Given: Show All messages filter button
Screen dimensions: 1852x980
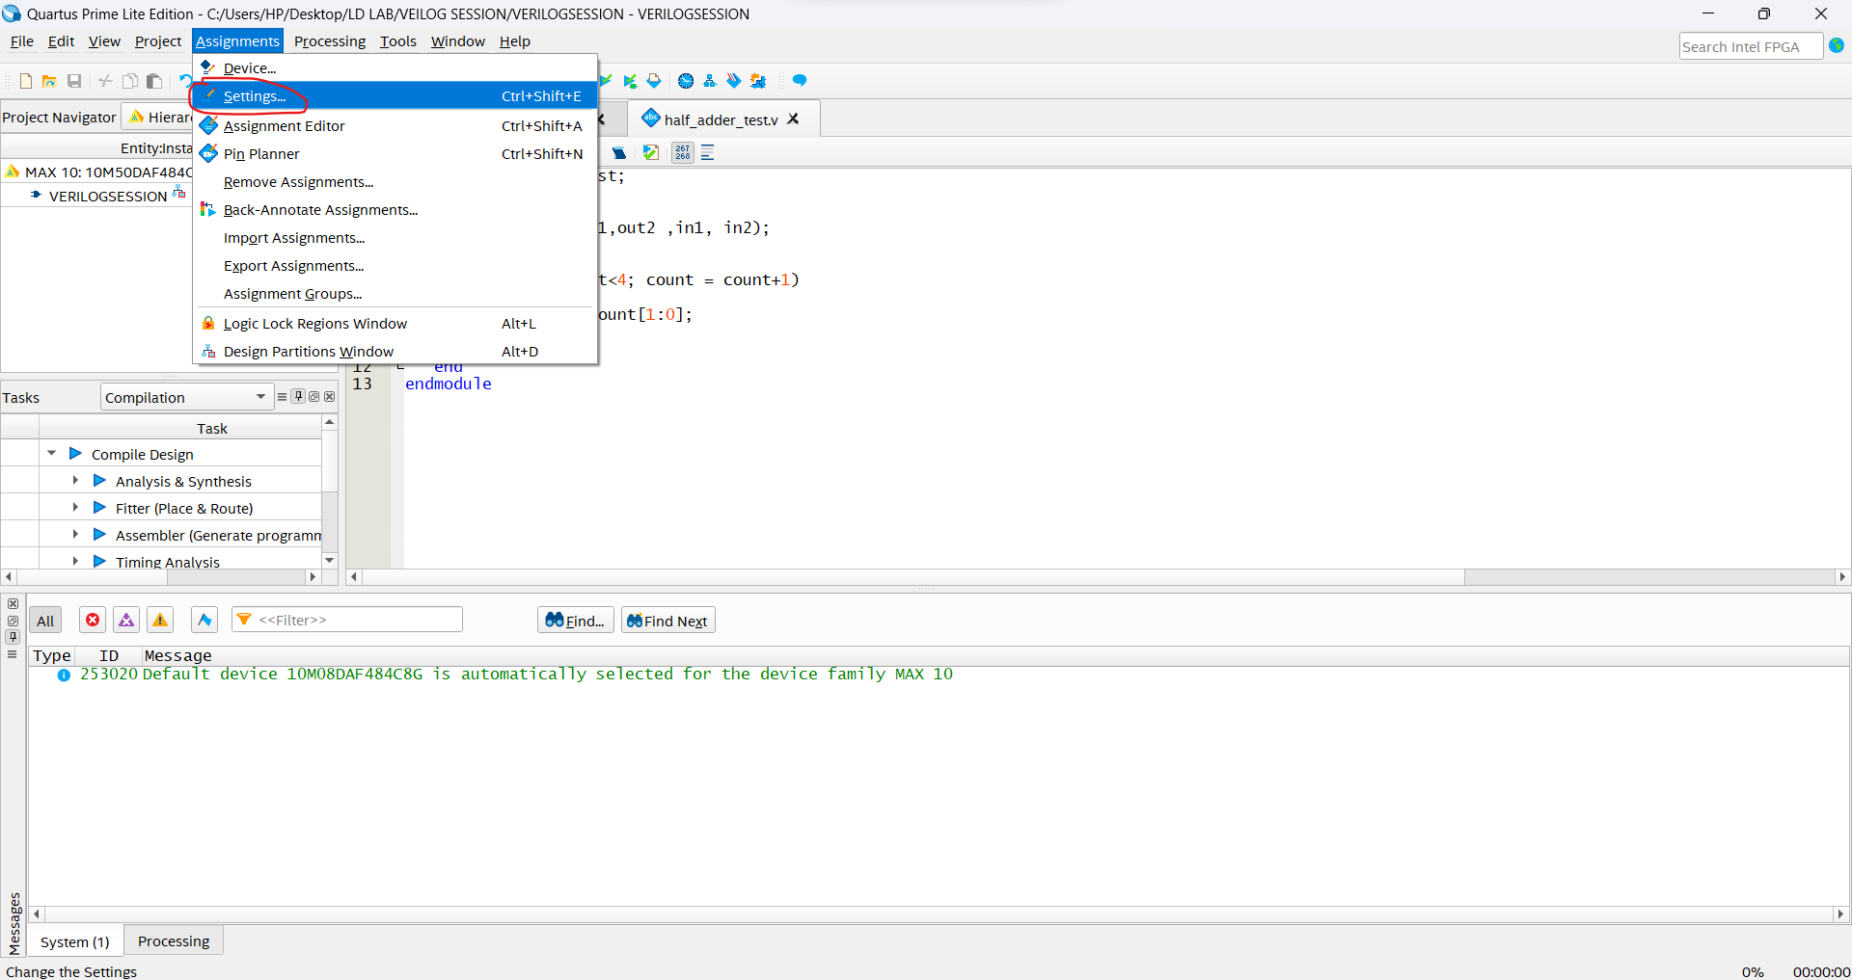Looking at the screenshot, I should tap(45, 621).
